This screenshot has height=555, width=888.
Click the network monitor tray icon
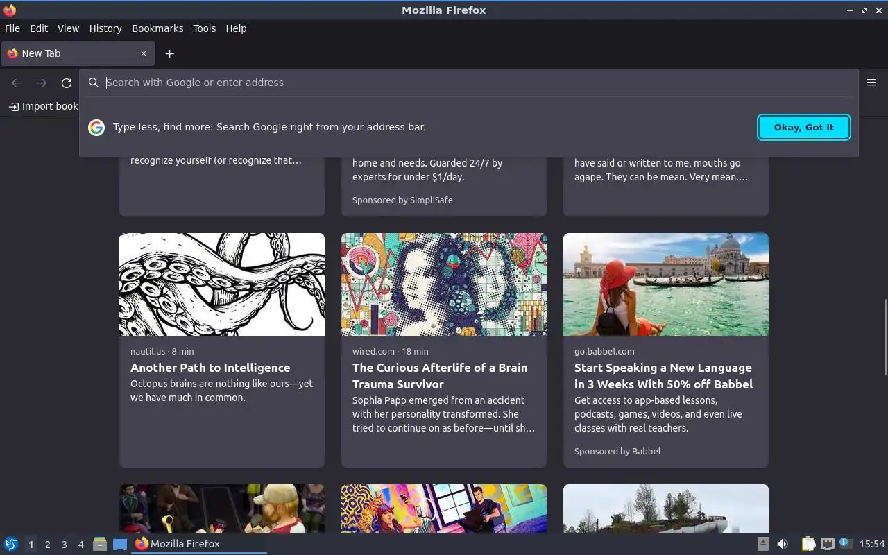click(827, 544)
